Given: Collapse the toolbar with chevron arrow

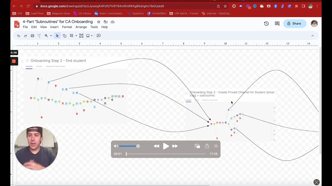Looking at the screenshot, I should click(313, 36).
